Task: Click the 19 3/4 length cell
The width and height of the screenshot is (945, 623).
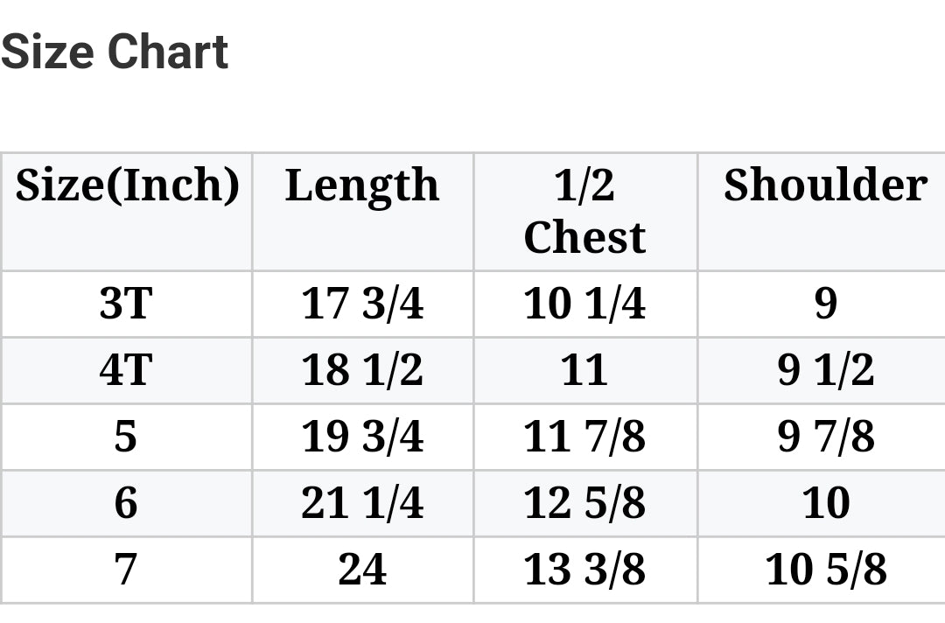Action: pyautogui.click(x=362, y=437)
